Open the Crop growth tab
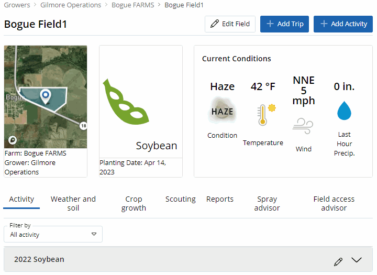Viewport: 377px width, 275px height. [x=134, y=203]
